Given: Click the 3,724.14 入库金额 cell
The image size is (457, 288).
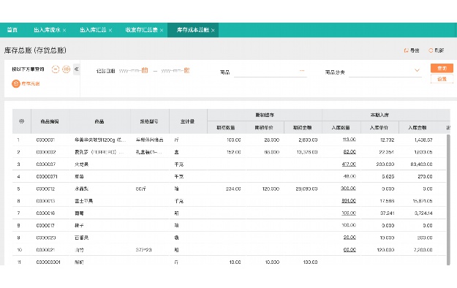Looking at the screenshot, I should coord(423,213).
